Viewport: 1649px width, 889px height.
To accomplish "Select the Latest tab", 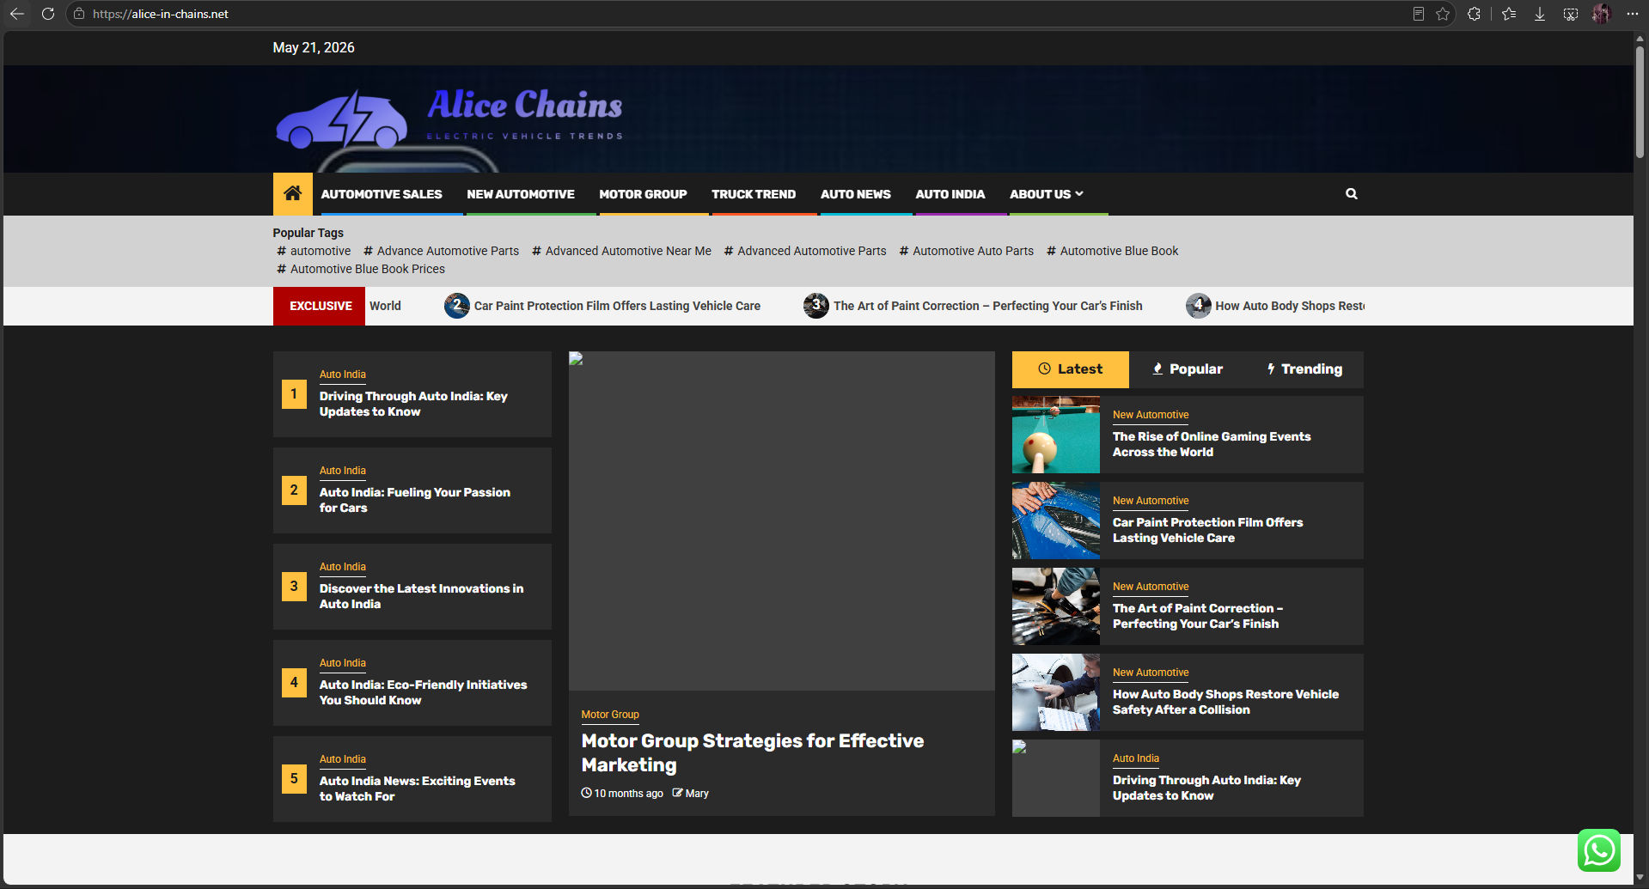I will click(1070, 369).
